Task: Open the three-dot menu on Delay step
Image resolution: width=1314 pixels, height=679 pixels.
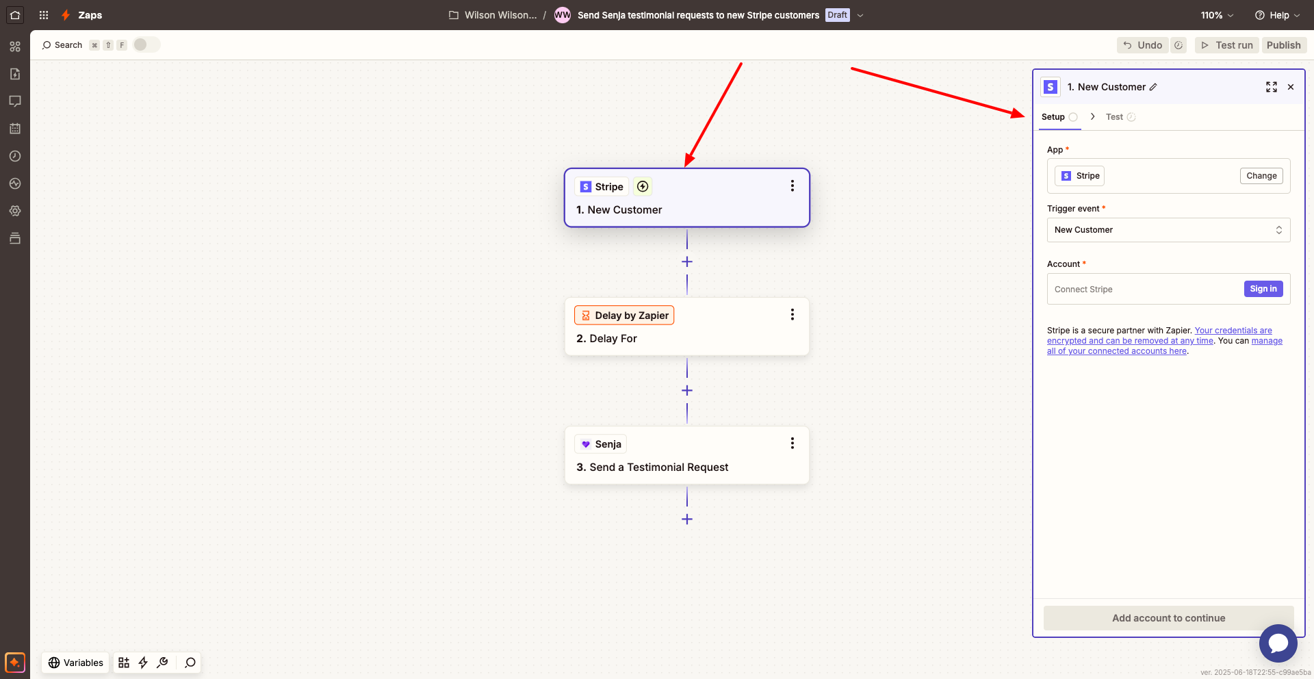Action: click(793, 315)
